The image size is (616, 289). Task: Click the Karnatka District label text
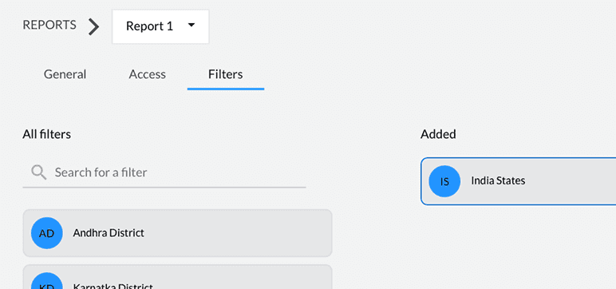(113, 286)
